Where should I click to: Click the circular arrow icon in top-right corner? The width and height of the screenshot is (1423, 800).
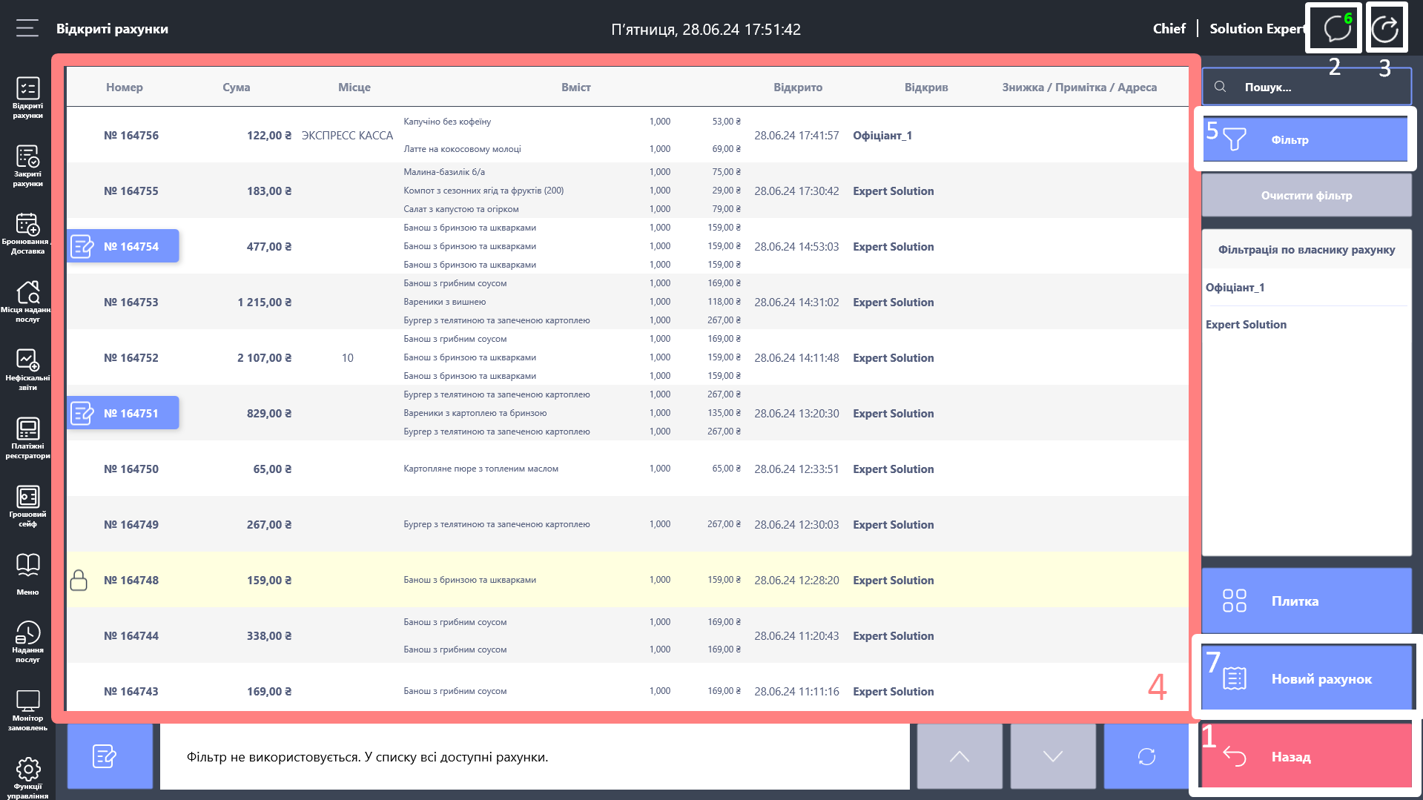pos(1384,29)
